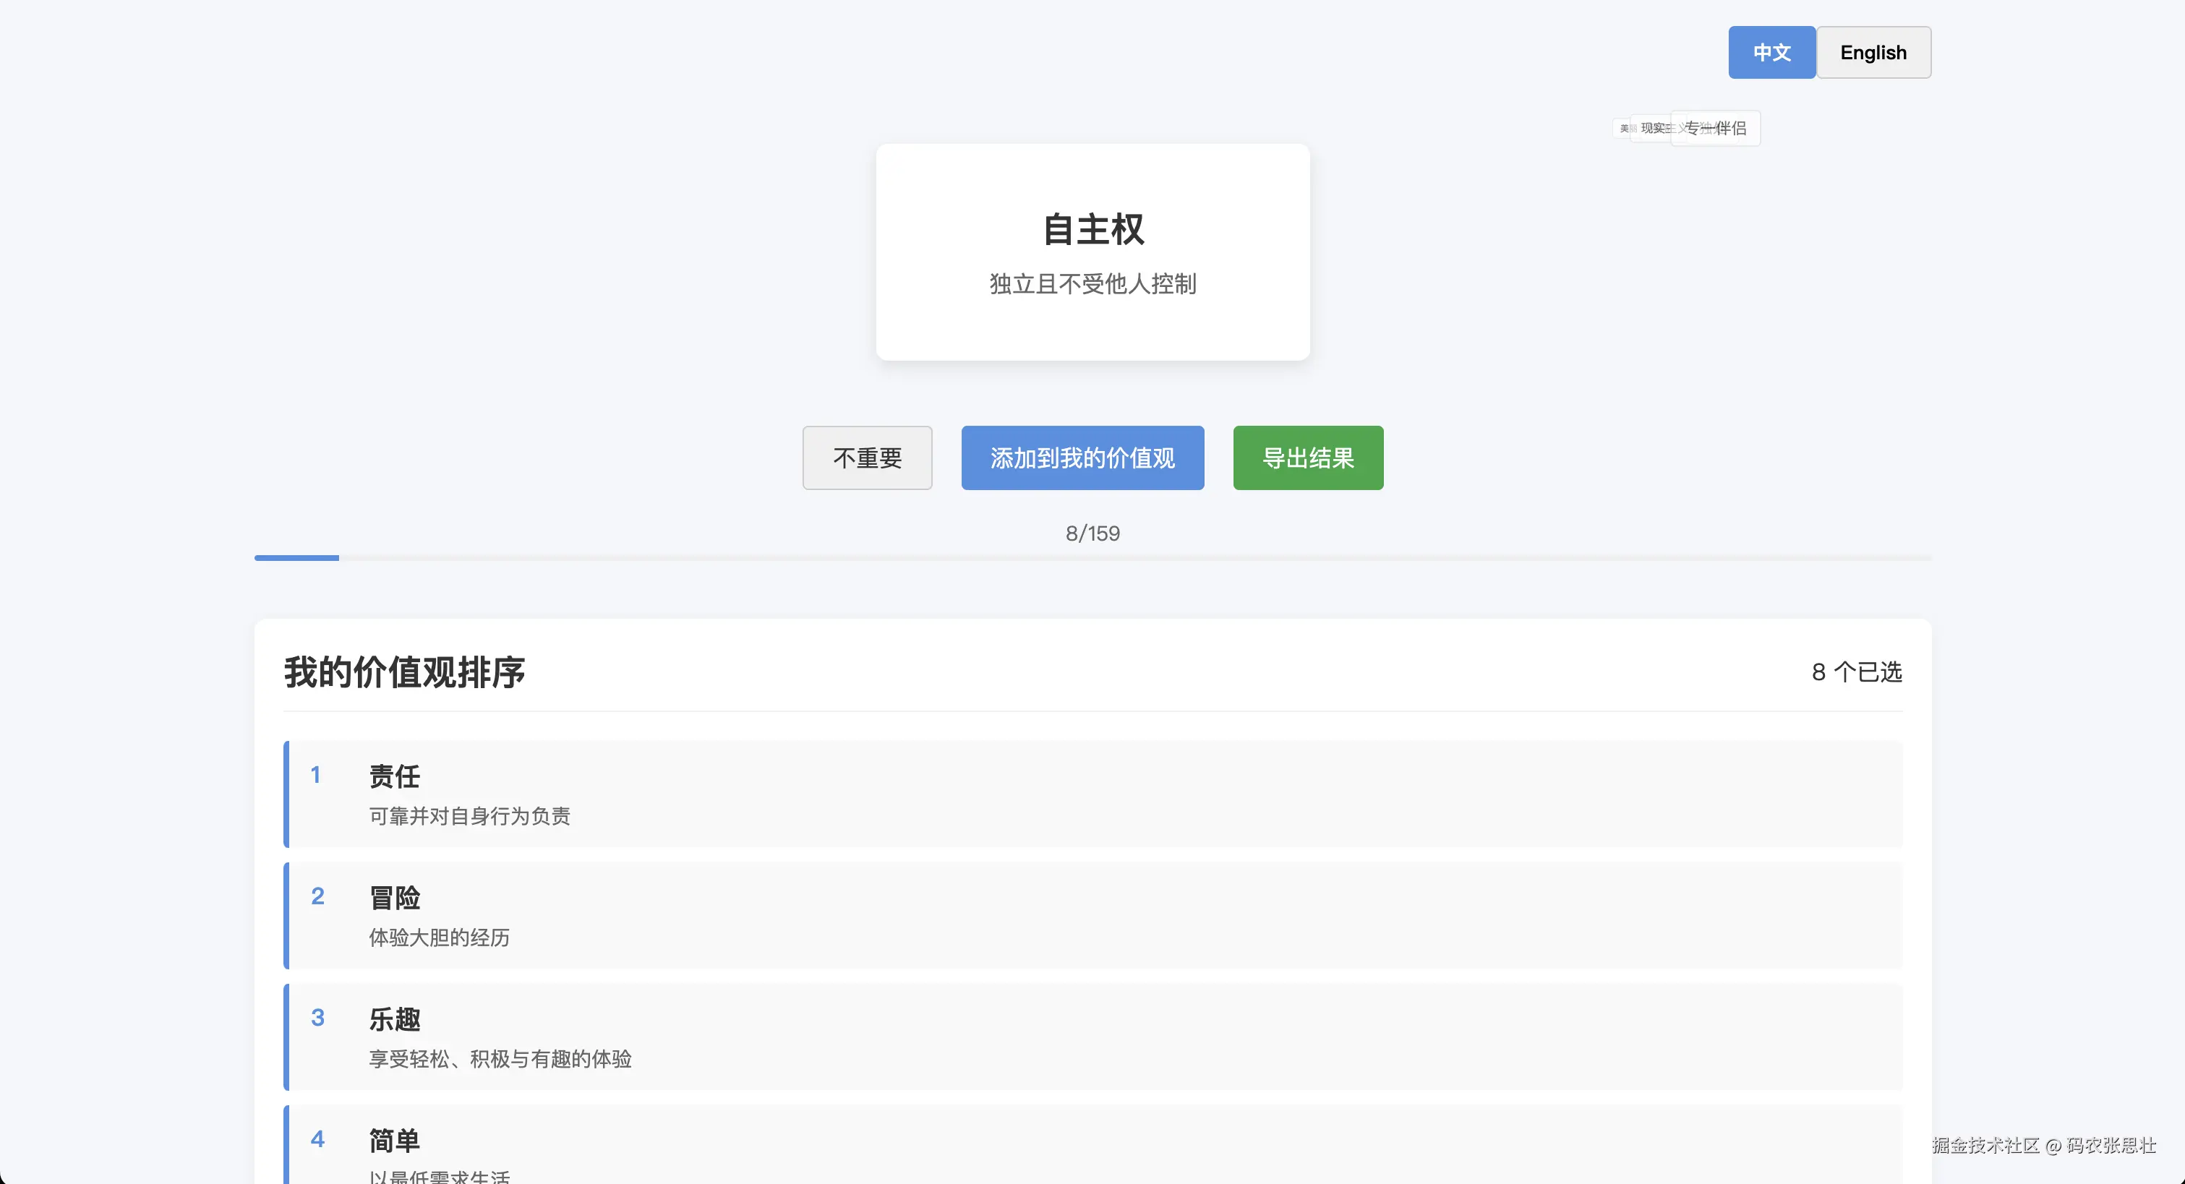Screen dimensions: 2185x1184
Task: Select the 冒险 ranked item
Action: (1092, 915)
